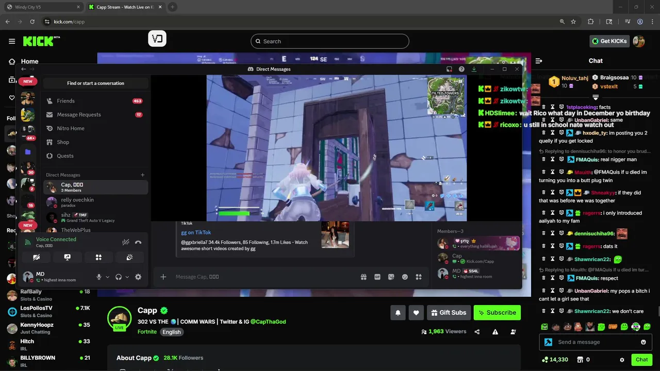Report stream with warning triangle icon
Screen dimensions: 660x371
tap(495, 332)
